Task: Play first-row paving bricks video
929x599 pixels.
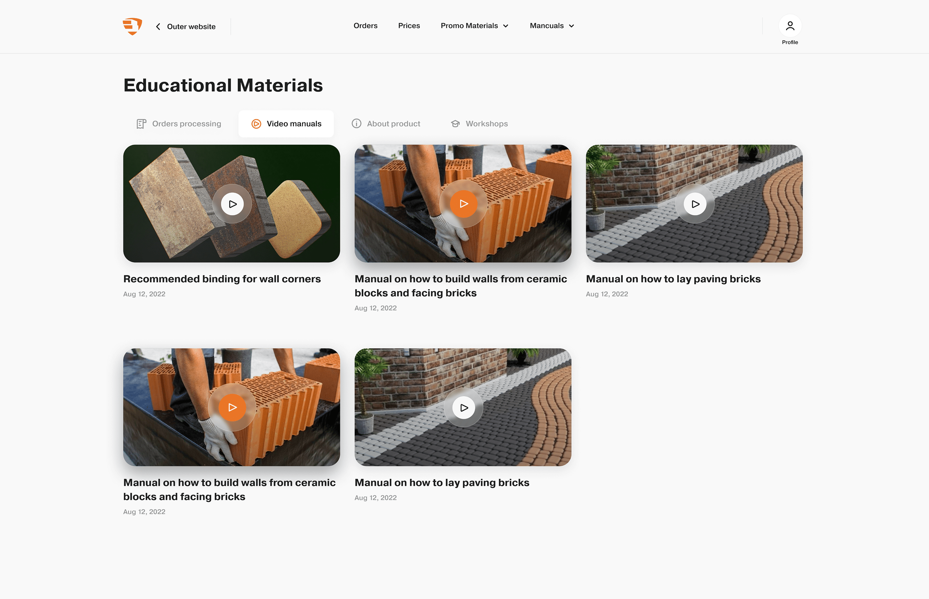Action: (695, 204)
